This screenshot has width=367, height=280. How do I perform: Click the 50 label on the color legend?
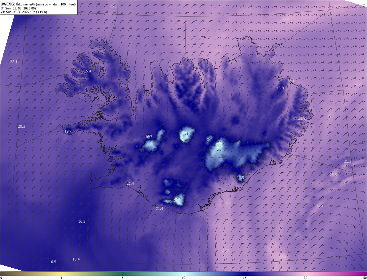tap(365, 278)
